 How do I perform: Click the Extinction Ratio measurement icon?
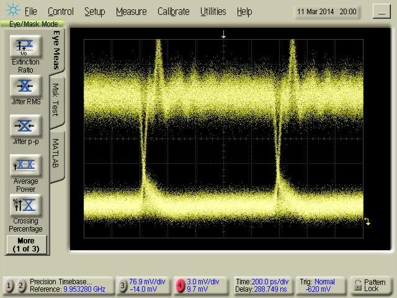click(25, 46)
